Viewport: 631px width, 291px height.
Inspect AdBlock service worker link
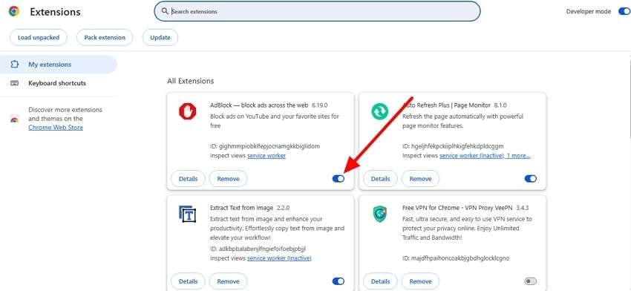(x=267, y=155)
